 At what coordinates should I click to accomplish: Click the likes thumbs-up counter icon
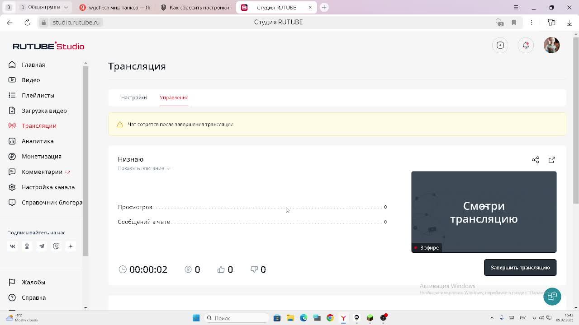221,269
